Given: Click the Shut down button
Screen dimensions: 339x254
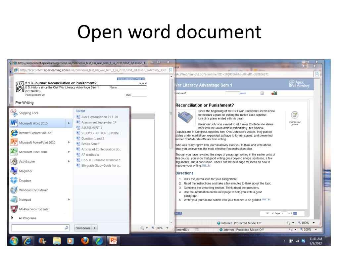Looking at the screenshot, I should point(83,228).
